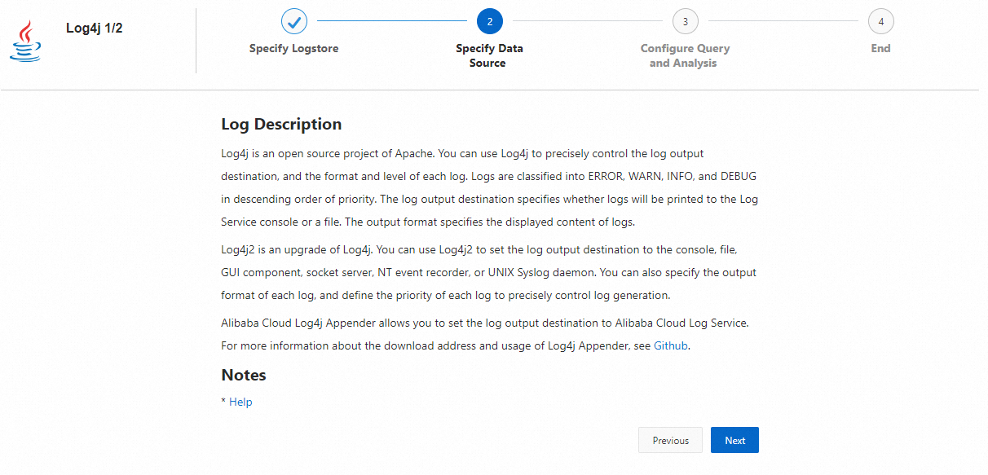988x475 pixels.
Task: Click paragraph starting 'Log4j2 is an upgrade'
Action: pyautogui.click(x=489, y=272)
